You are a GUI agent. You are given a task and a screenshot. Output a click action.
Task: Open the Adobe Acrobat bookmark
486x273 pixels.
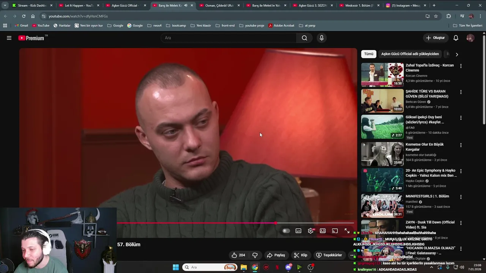click(281, 25)
